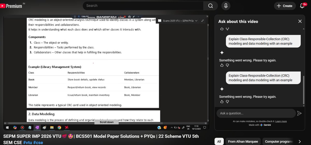The height and width of the screenshot is (145, 311).
Task: Open notifications via the bell icon
Action: pos(302,6)
